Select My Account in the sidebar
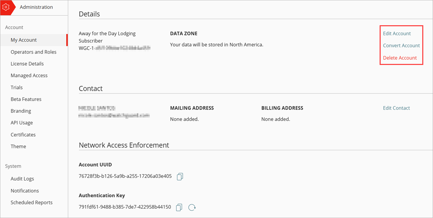The image size is (433, 218). point(24,40)
